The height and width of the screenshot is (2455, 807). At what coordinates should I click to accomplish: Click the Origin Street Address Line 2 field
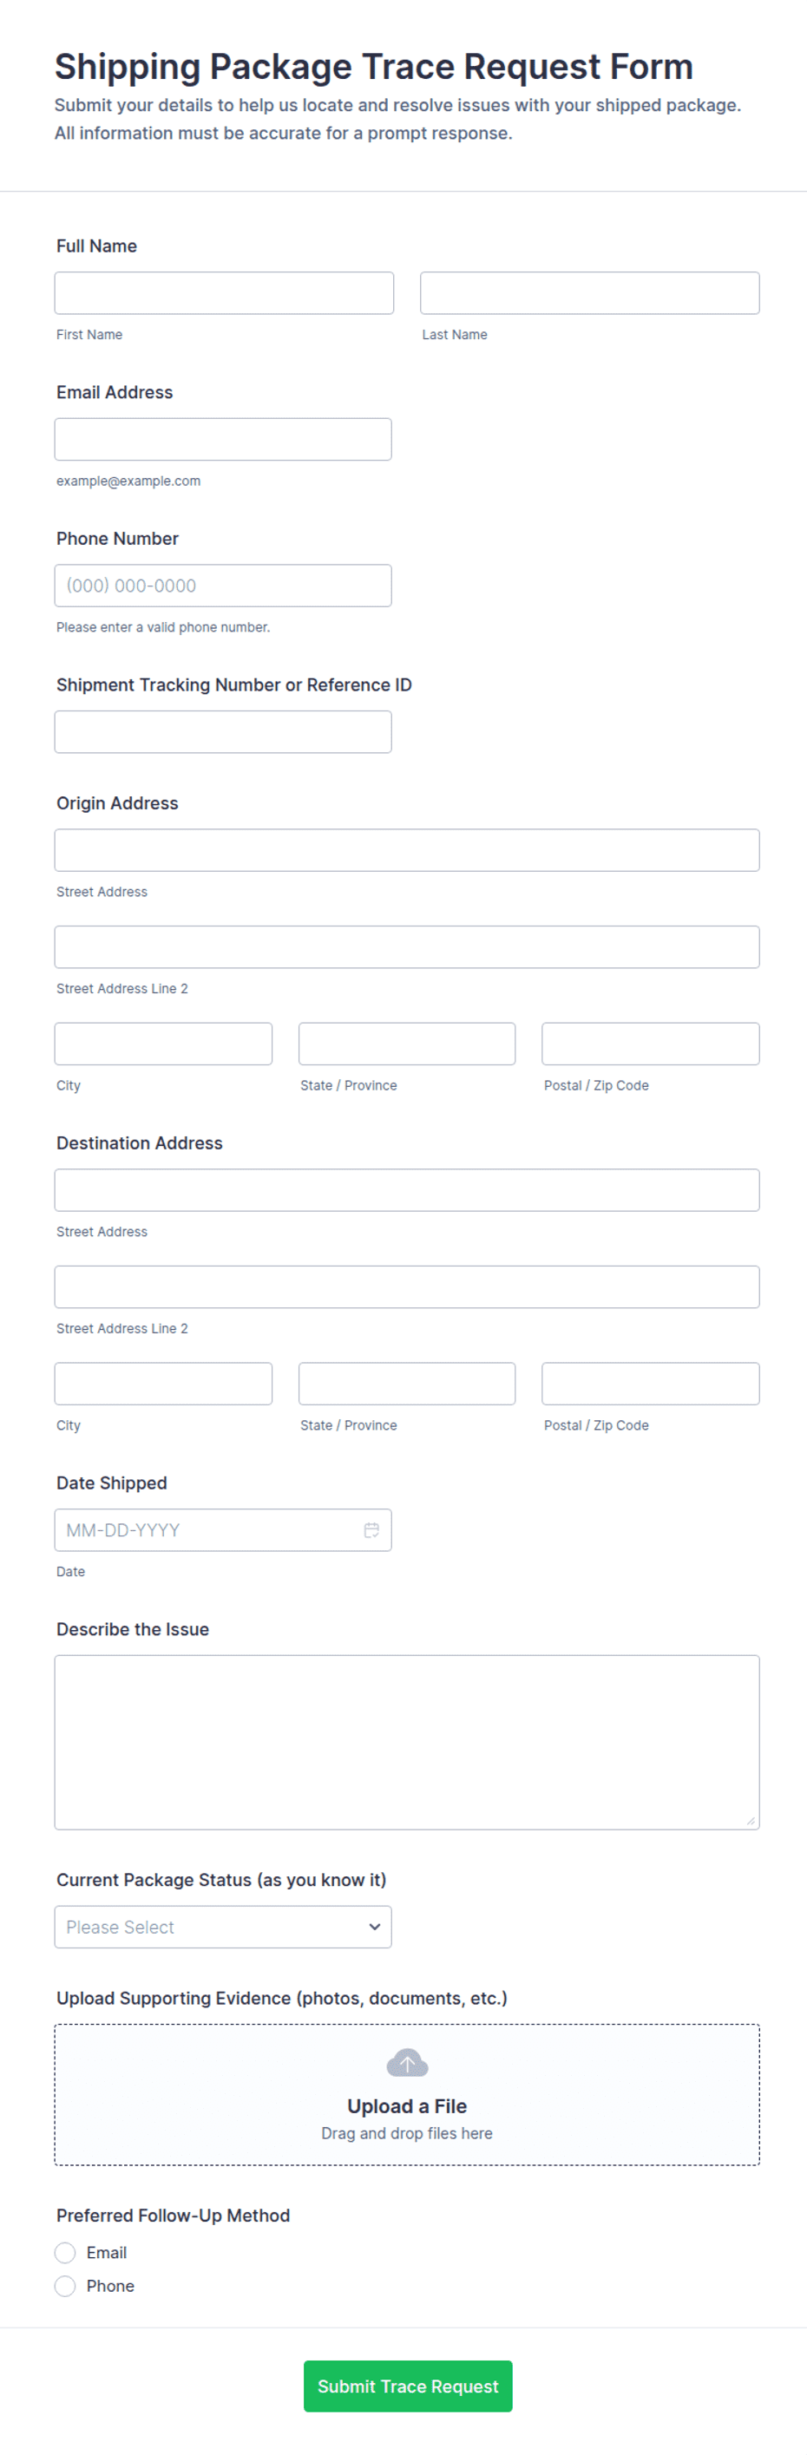tap(407, 946)
